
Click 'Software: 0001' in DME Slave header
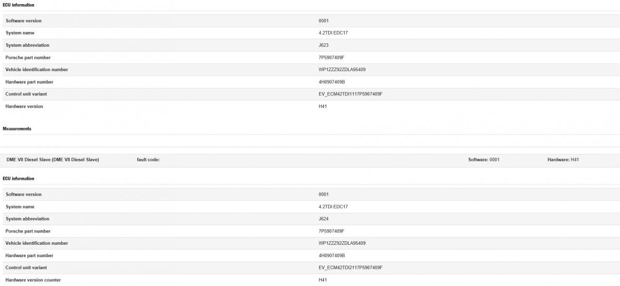[484, 160]
